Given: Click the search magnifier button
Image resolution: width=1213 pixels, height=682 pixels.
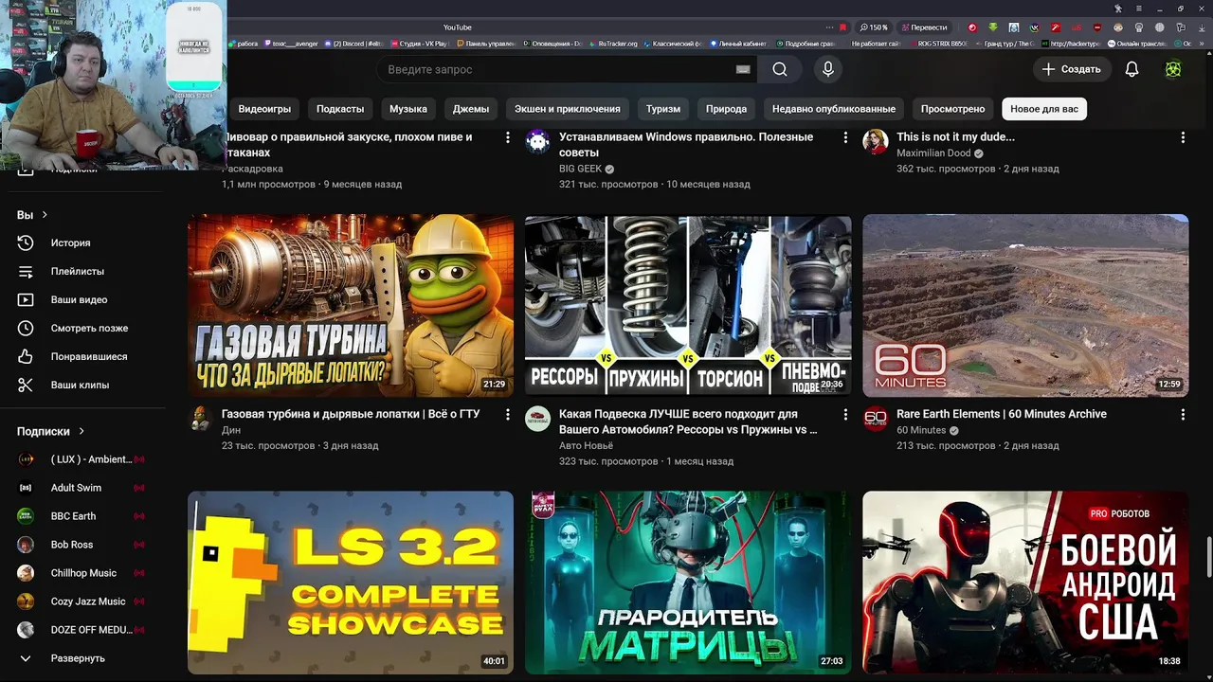Looking at the screenshot, I should tap(779, 69).
